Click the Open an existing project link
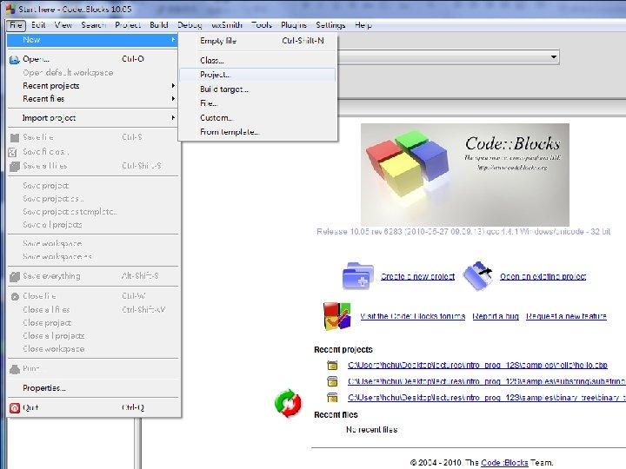This screenshot has width=626, height=469. point(543,276)
